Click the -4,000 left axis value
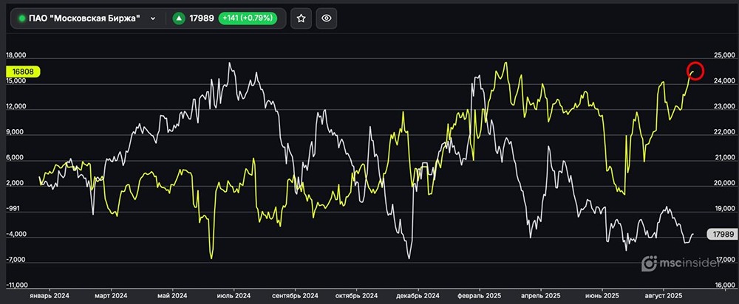 pos(16,235)
